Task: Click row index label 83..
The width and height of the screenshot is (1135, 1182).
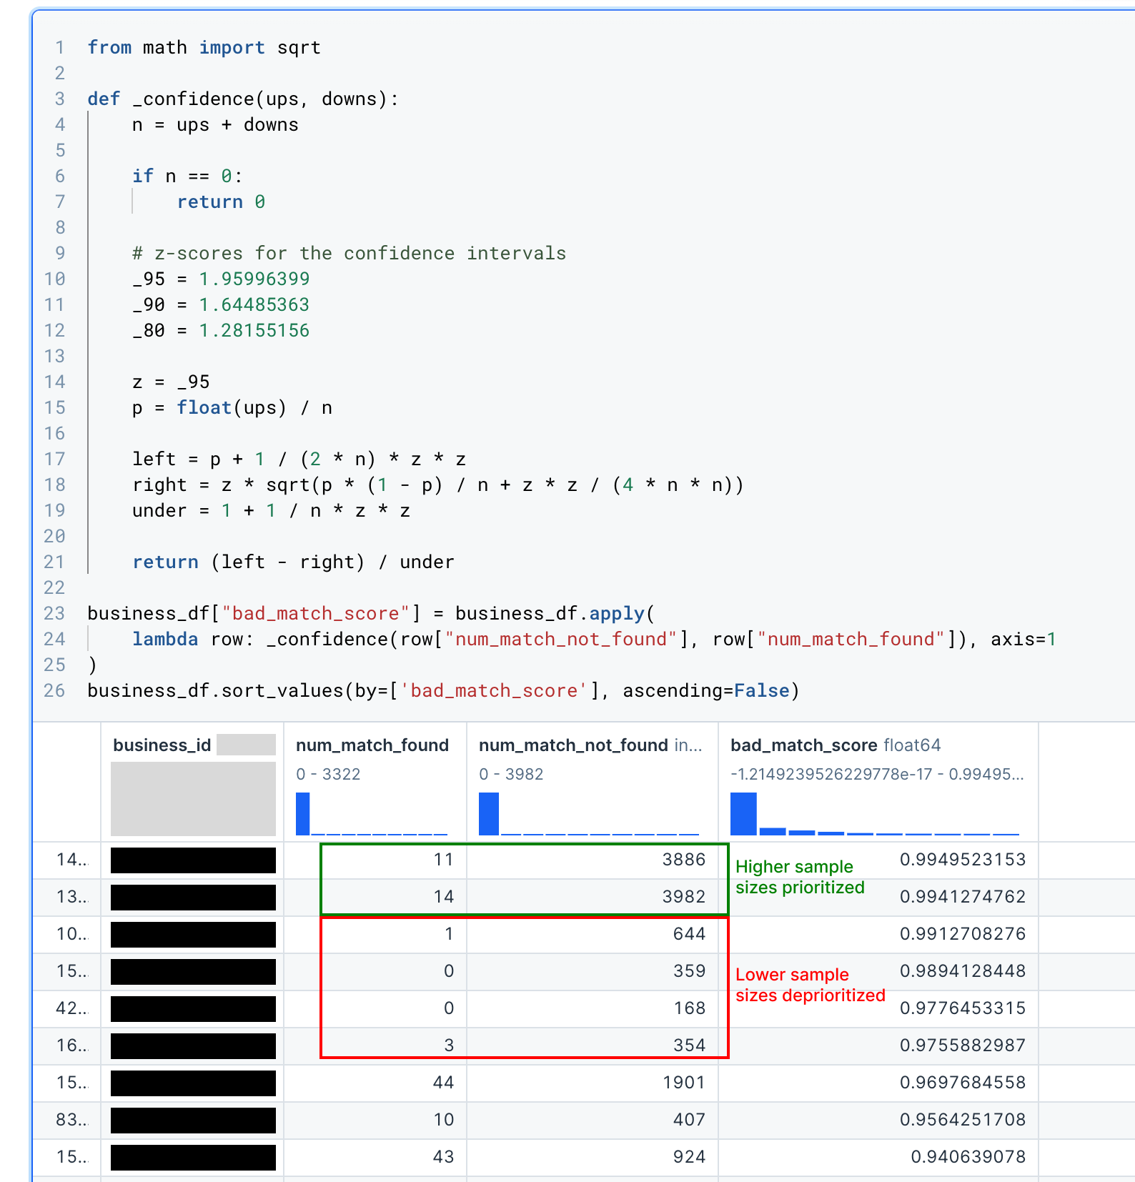Action: (71, 1120)
